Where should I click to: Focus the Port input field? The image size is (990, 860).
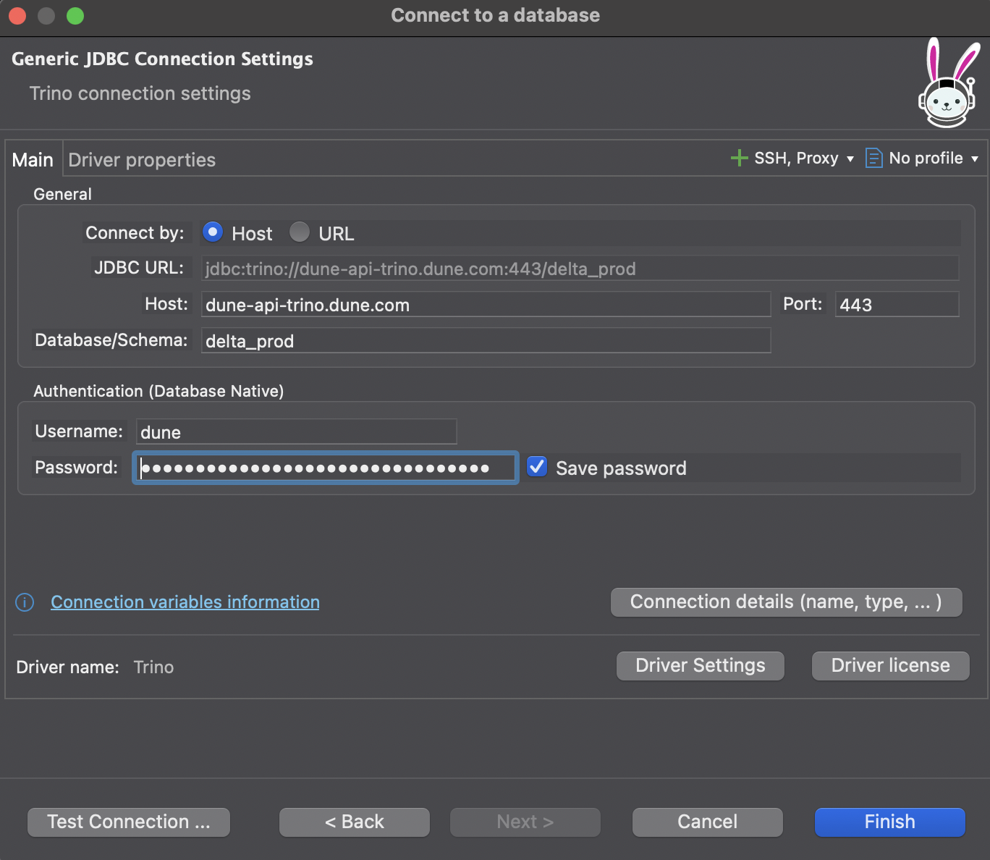click(x=897, y=305)
